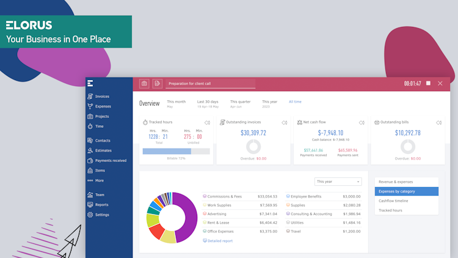Select the This quarter tab
458x258 pixels.
coord(240,104)
